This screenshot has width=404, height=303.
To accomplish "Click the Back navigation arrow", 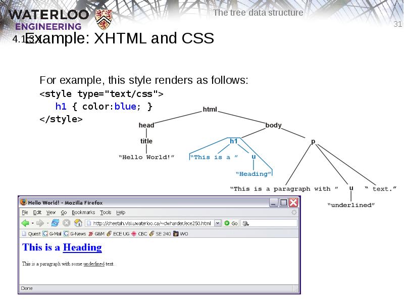I will [x=25, y=223].
